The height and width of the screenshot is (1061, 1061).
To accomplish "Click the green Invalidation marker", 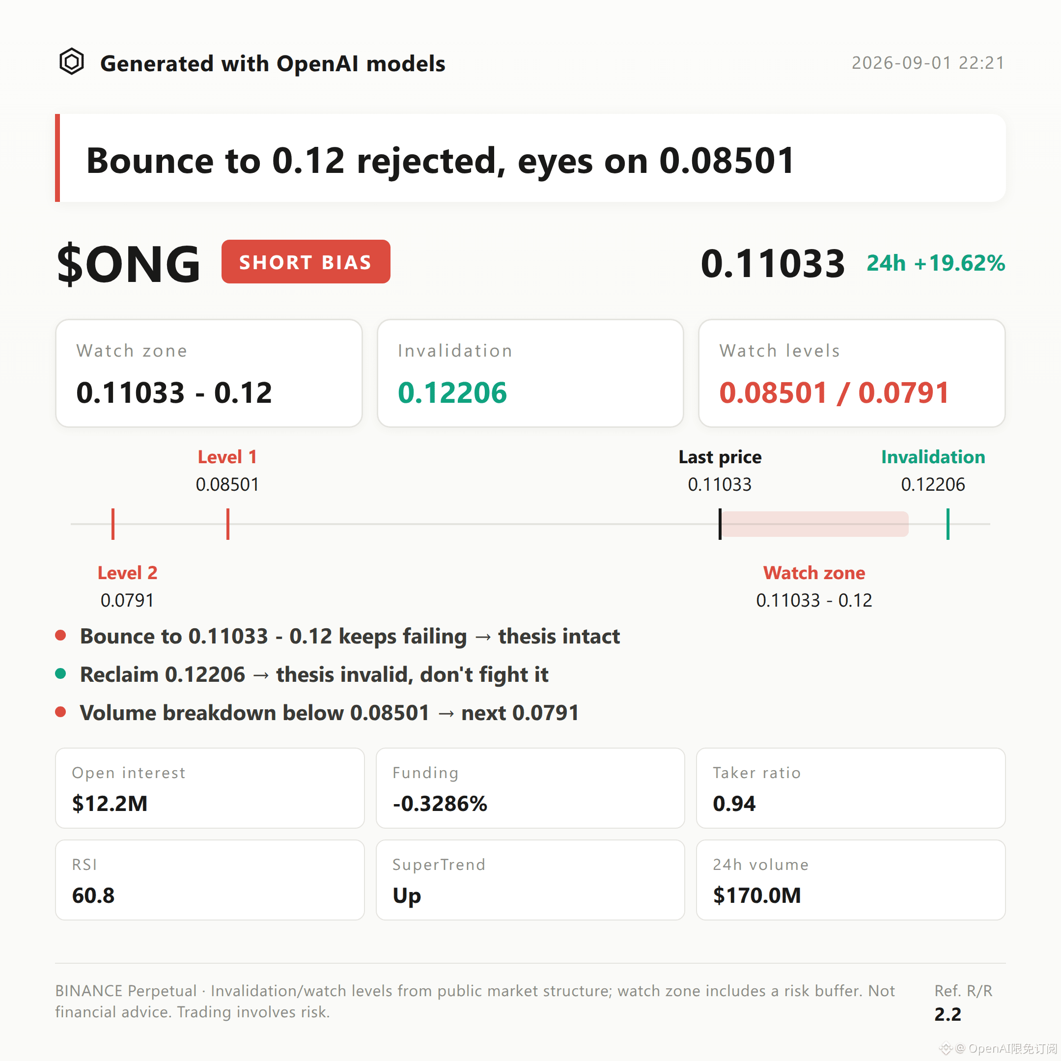I will [948, 524].
